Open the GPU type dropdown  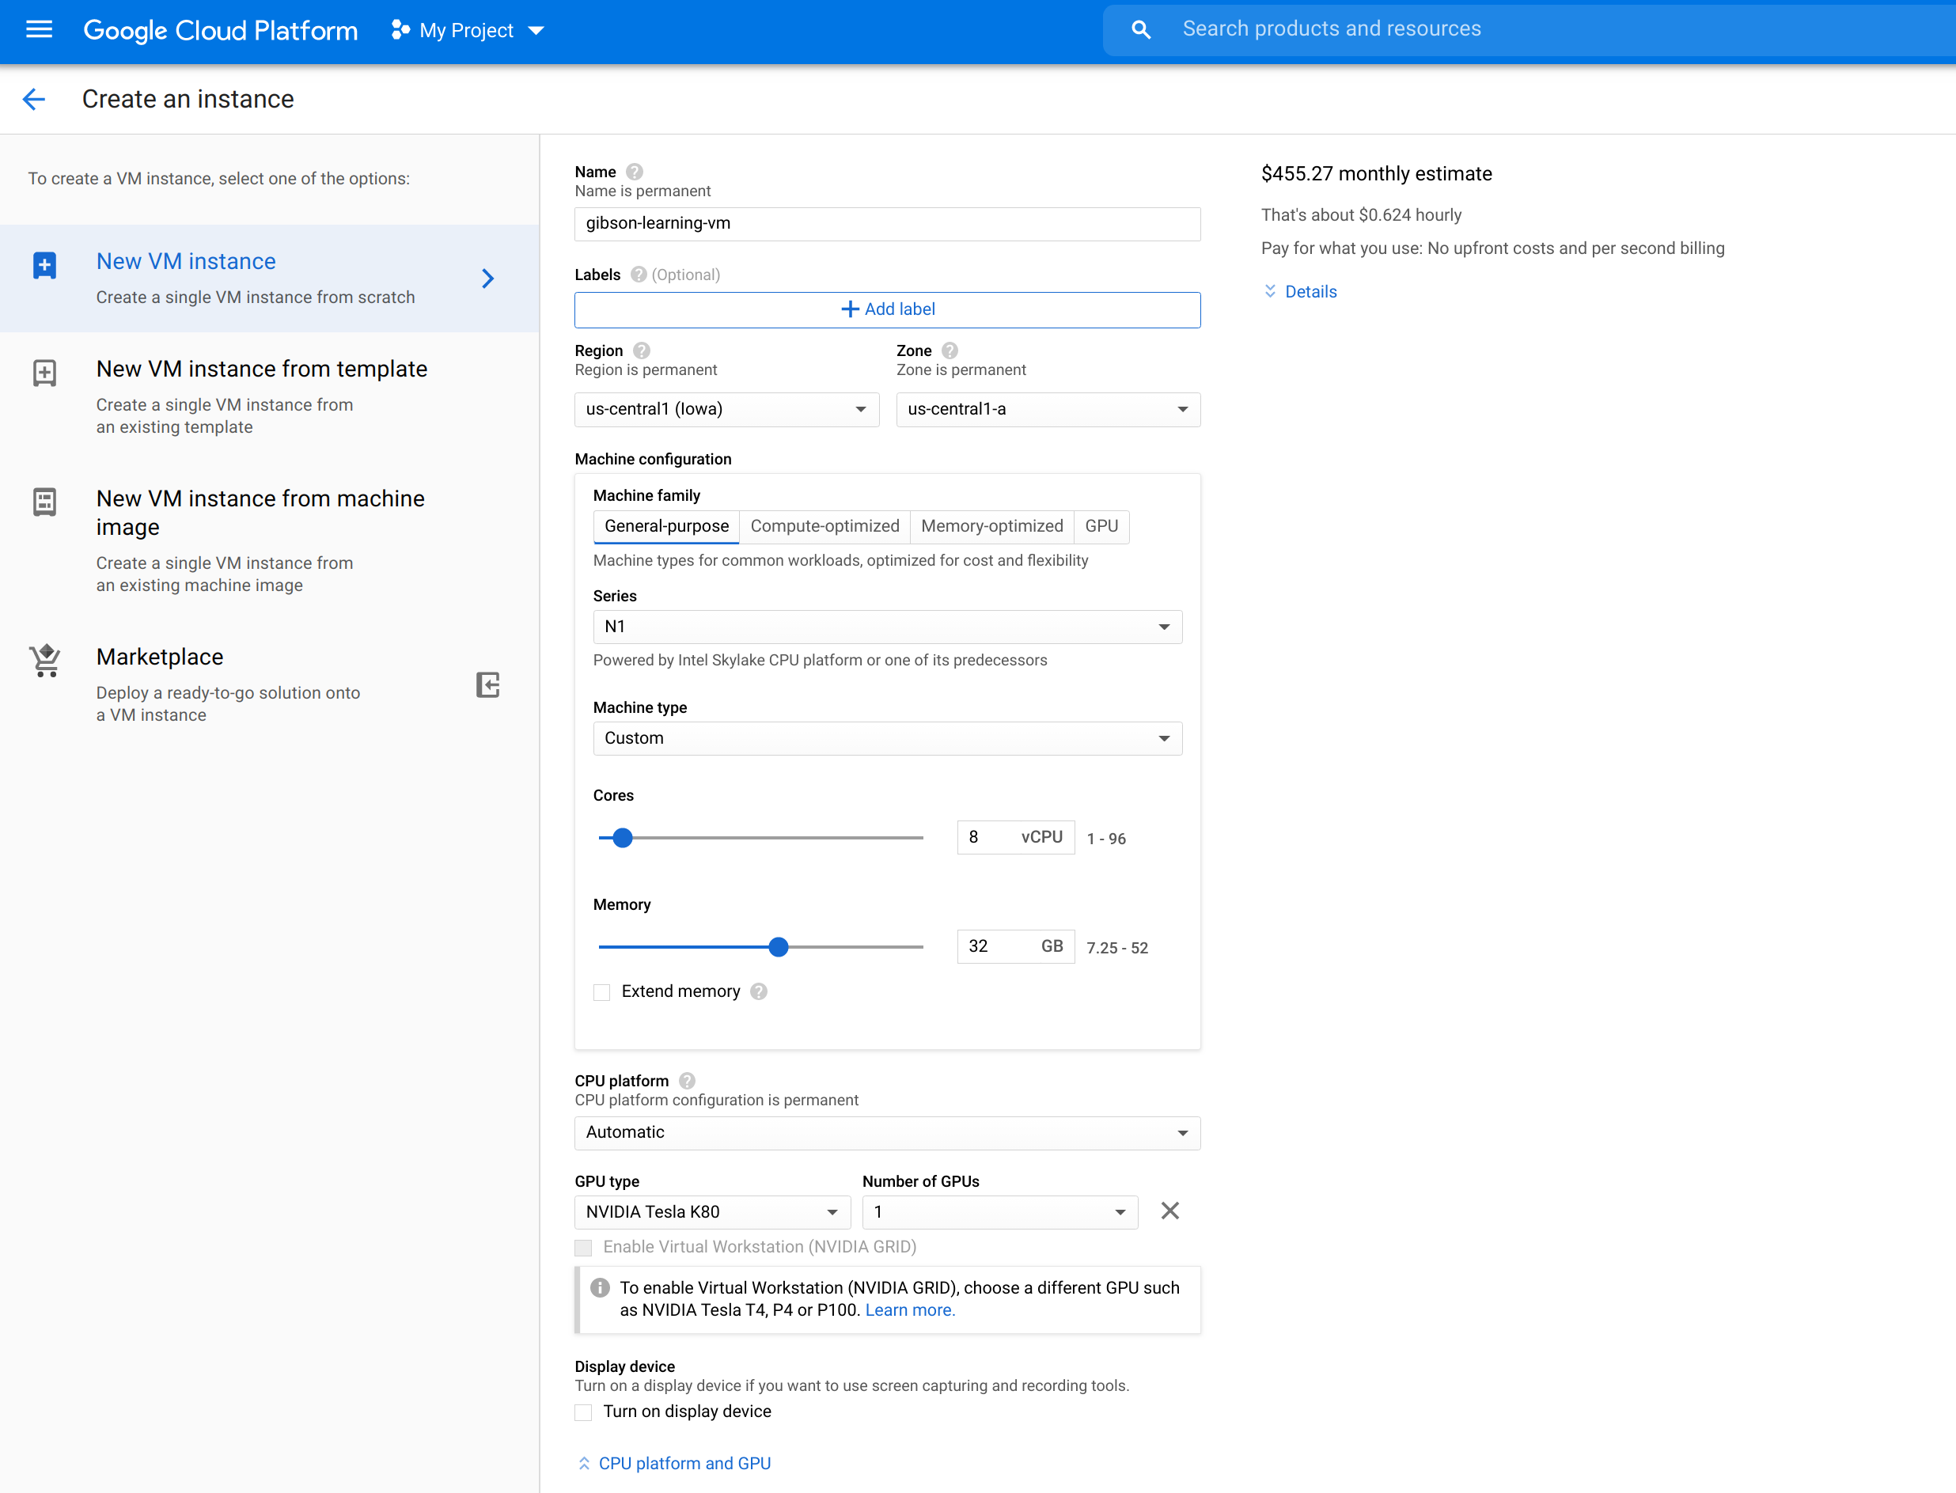point(712,1212)
